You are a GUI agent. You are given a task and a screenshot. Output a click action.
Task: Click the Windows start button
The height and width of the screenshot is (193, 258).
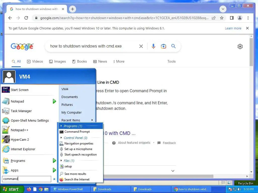[x=12, y=189]
